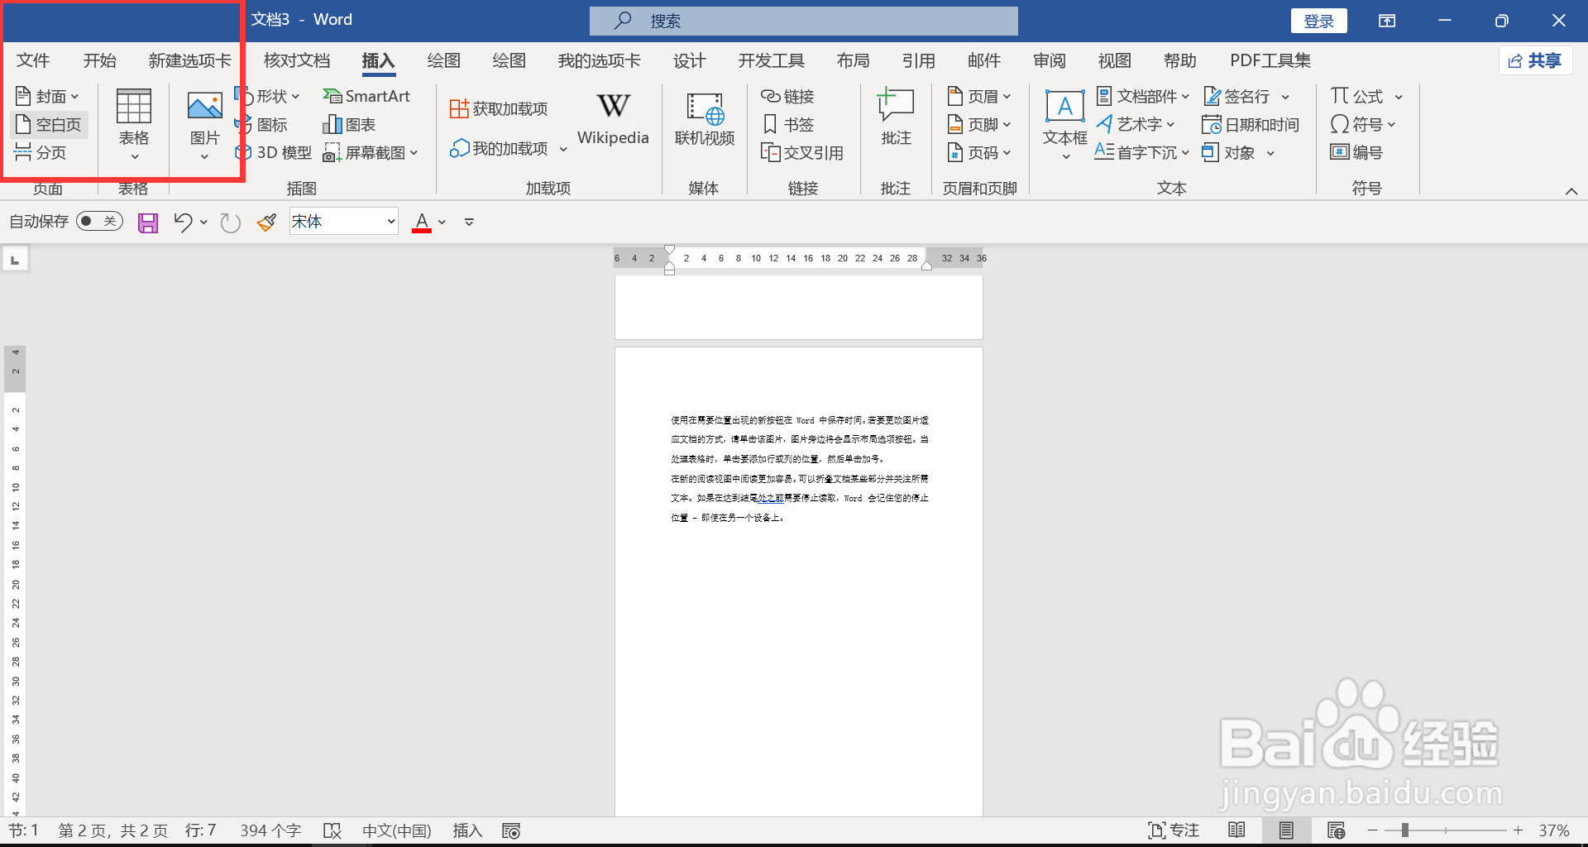
Task: Click in the search (搜索) box
Action: (x=804, y=21)
